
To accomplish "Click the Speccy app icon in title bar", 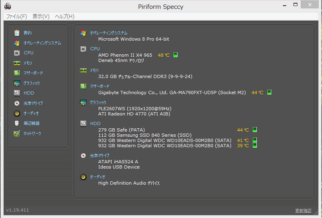I will click(x=8, y=6).
